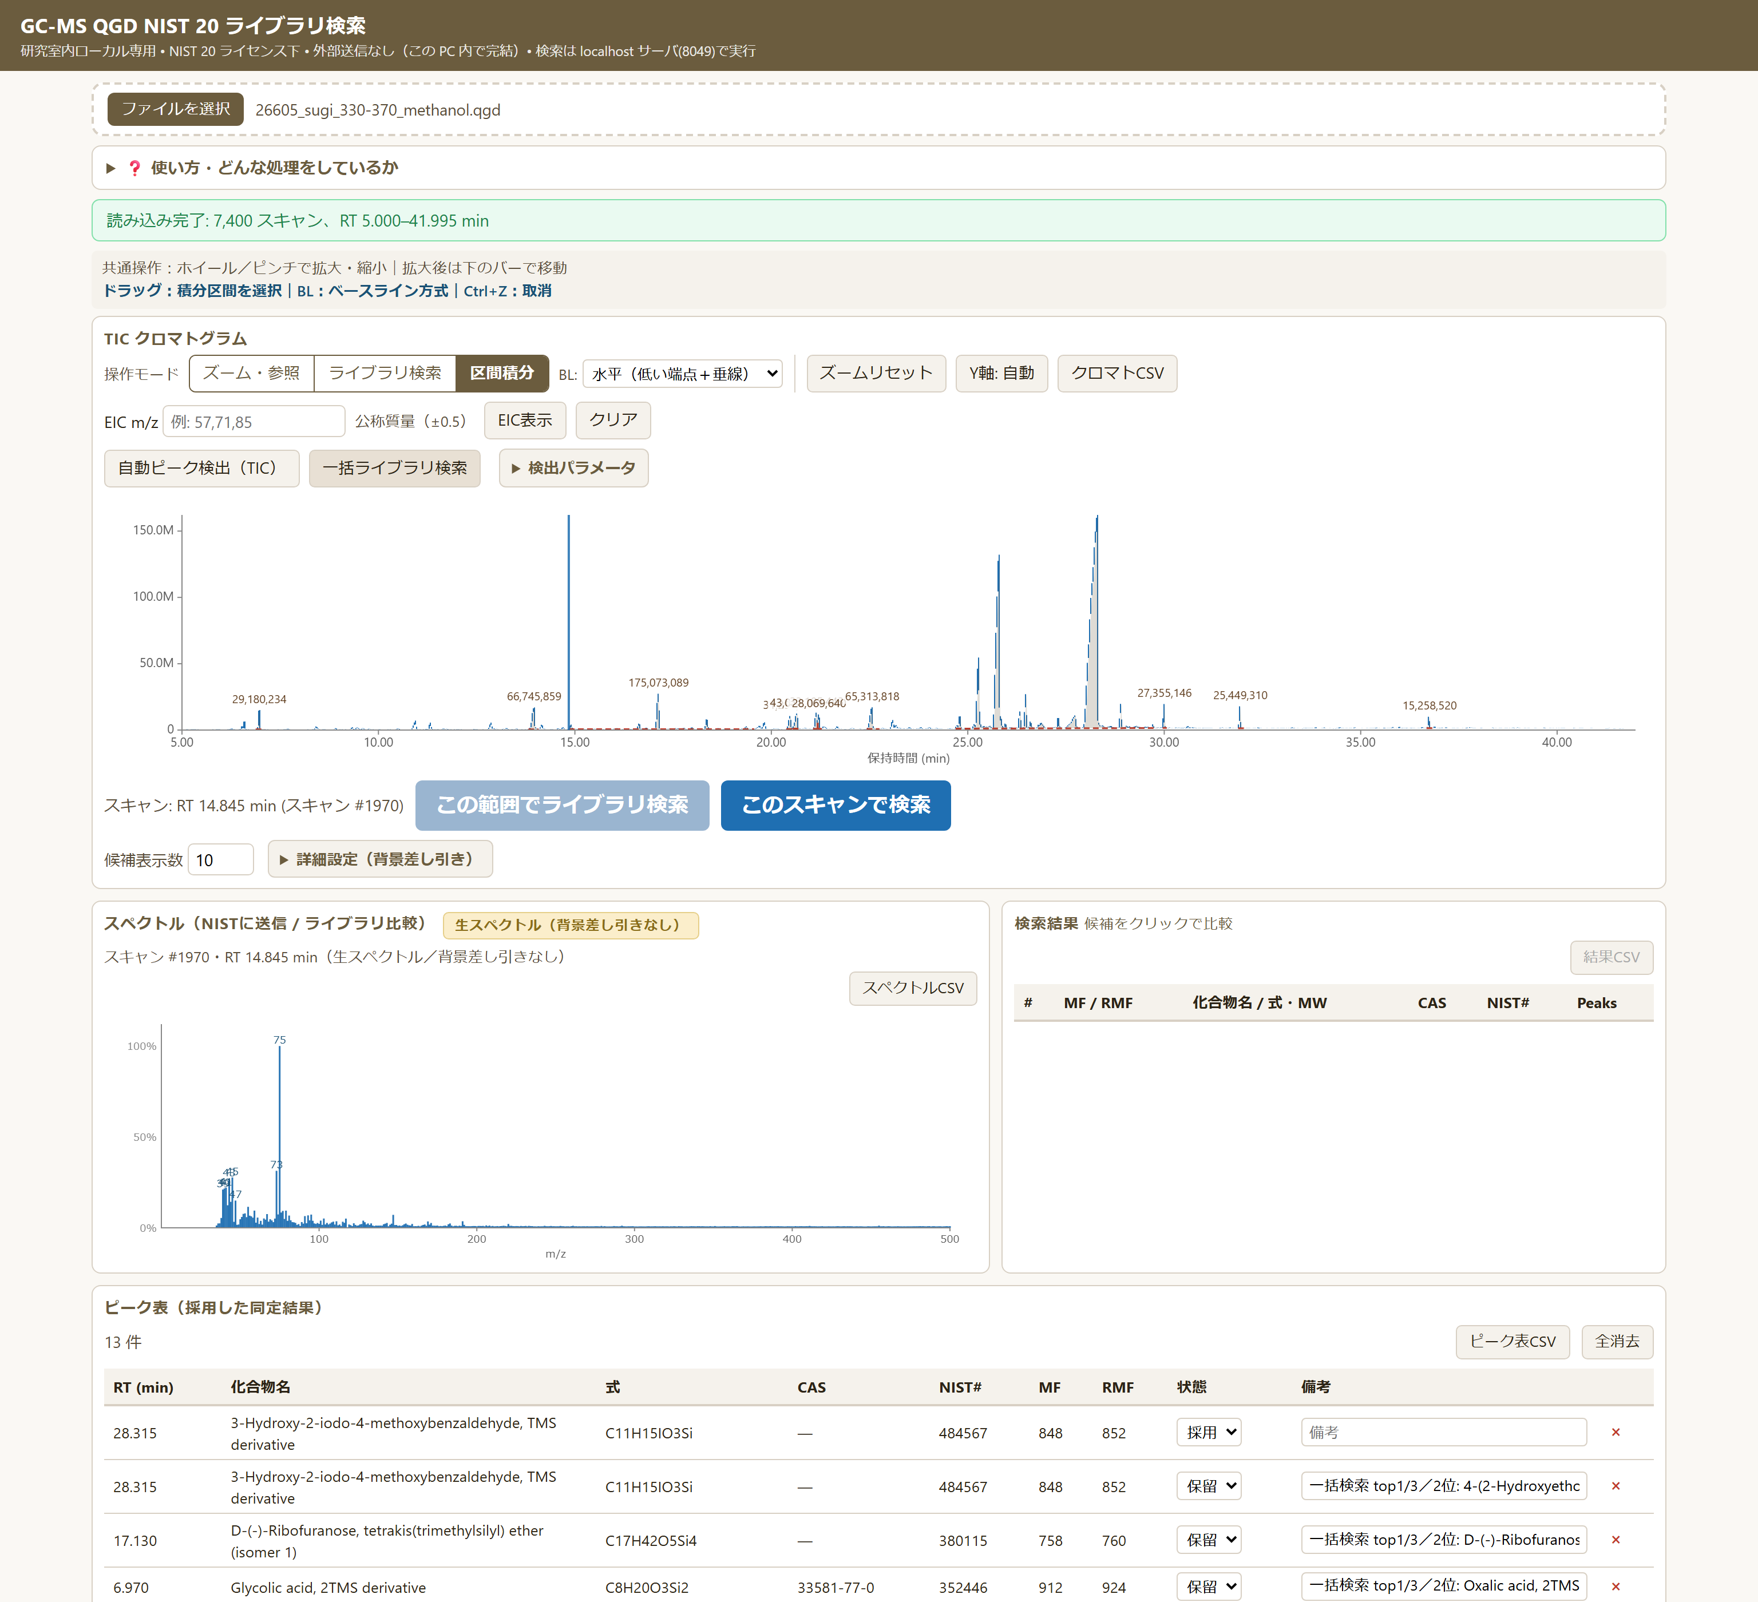Click peak label 15,258,520 in chromatogram
This screenshot has height=1602, width=1758.
tap(1430, 705)
